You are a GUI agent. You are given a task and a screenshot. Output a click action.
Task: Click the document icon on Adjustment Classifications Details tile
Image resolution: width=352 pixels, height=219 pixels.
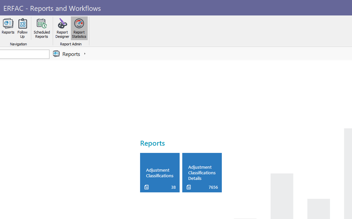[189, 187]
